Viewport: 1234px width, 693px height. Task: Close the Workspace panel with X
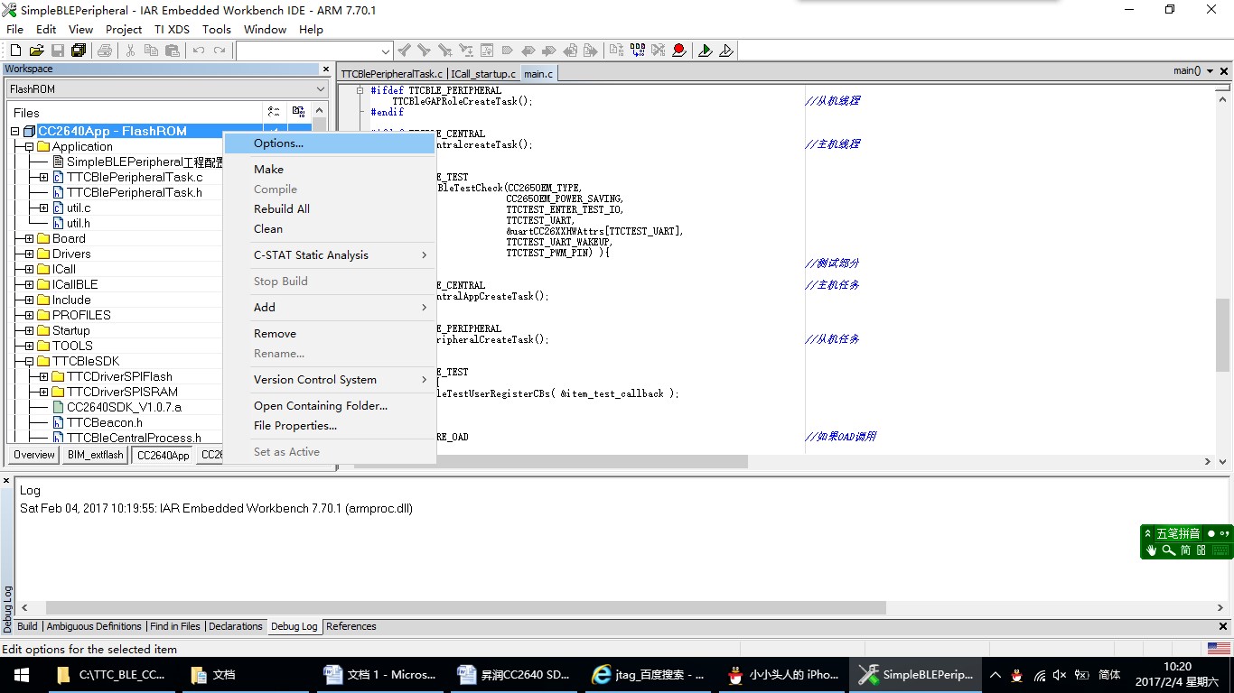(326, 69)
